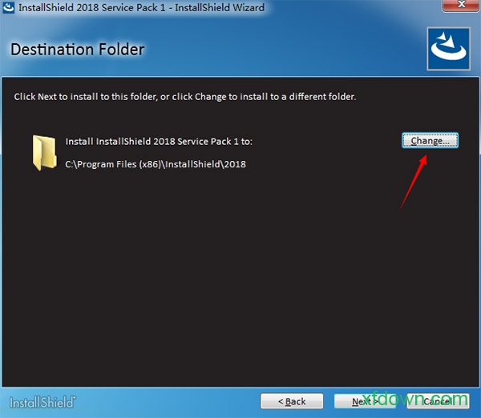
Task: Click the blue footer bar left of Back
Action: pyautogui.click(x=160, y=400)
